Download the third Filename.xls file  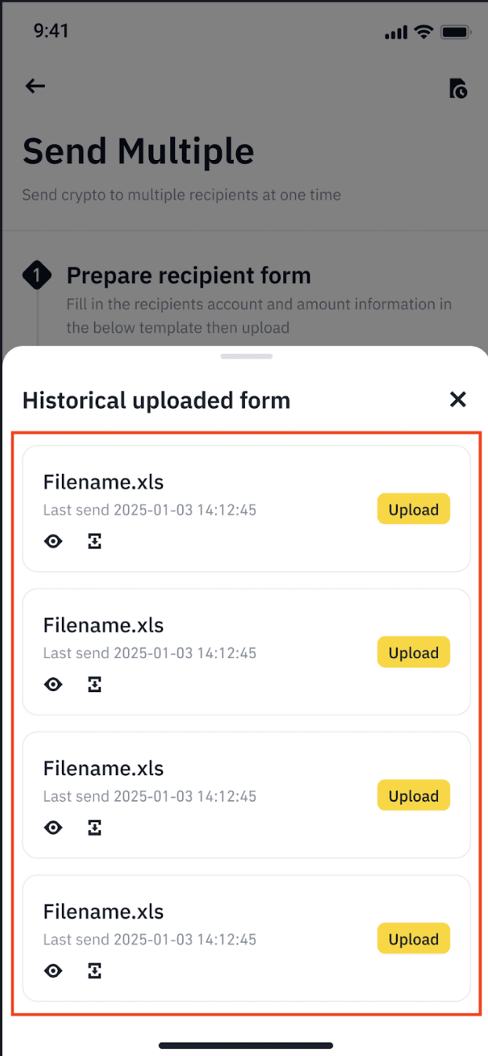point(95,828)
